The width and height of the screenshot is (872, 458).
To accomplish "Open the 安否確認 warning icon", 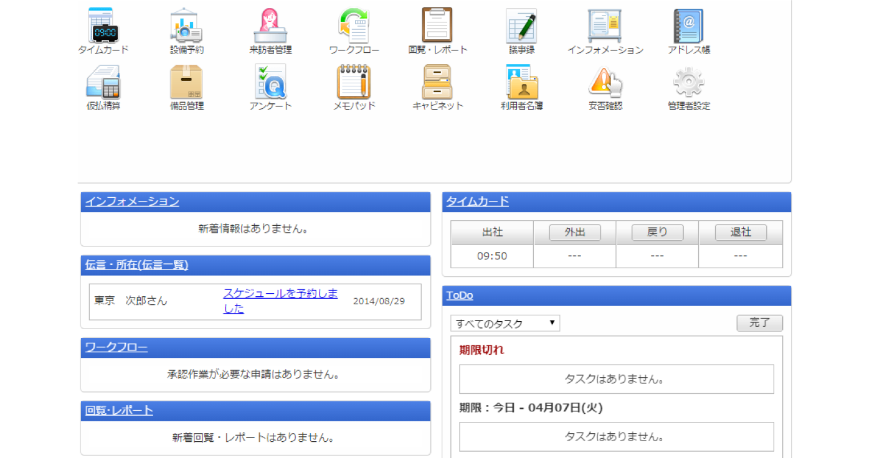I will click(605, 82).
